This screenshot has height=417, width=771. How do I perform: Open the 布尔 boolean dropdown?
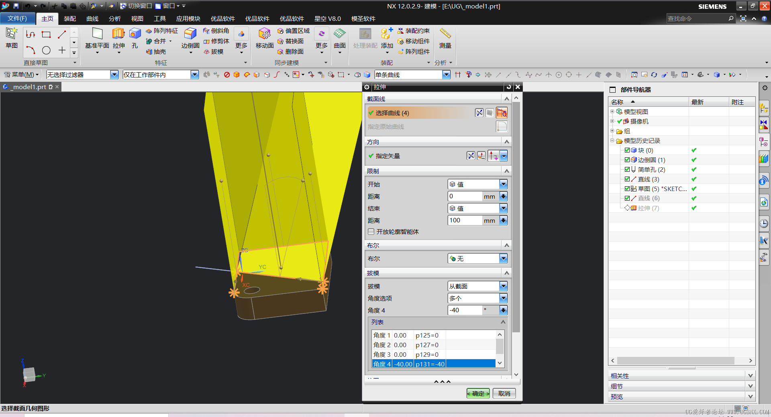(503, 258)
